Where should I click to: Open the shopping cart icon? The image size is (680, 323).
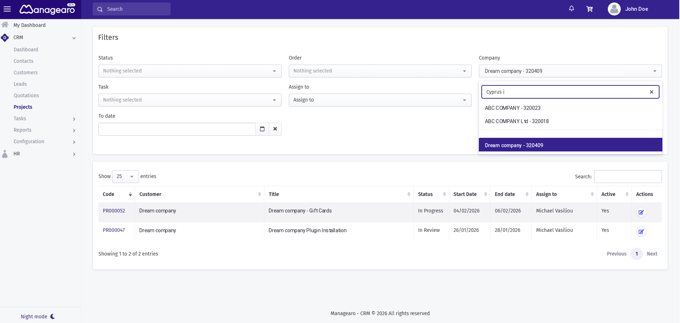[x=589, y=9]
